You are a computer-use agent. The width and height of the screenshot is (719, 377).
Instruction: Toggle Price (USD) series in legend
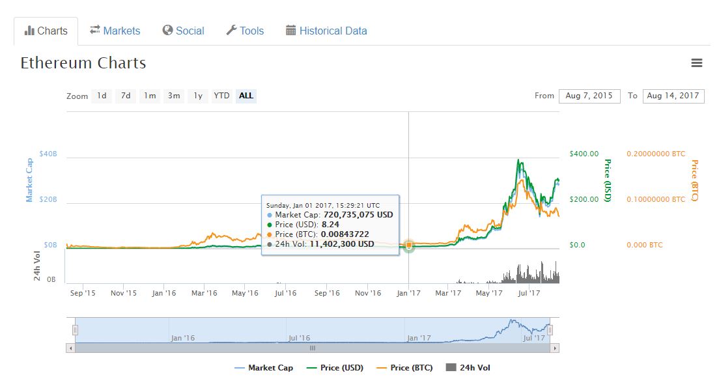click(x=335, y=368)
